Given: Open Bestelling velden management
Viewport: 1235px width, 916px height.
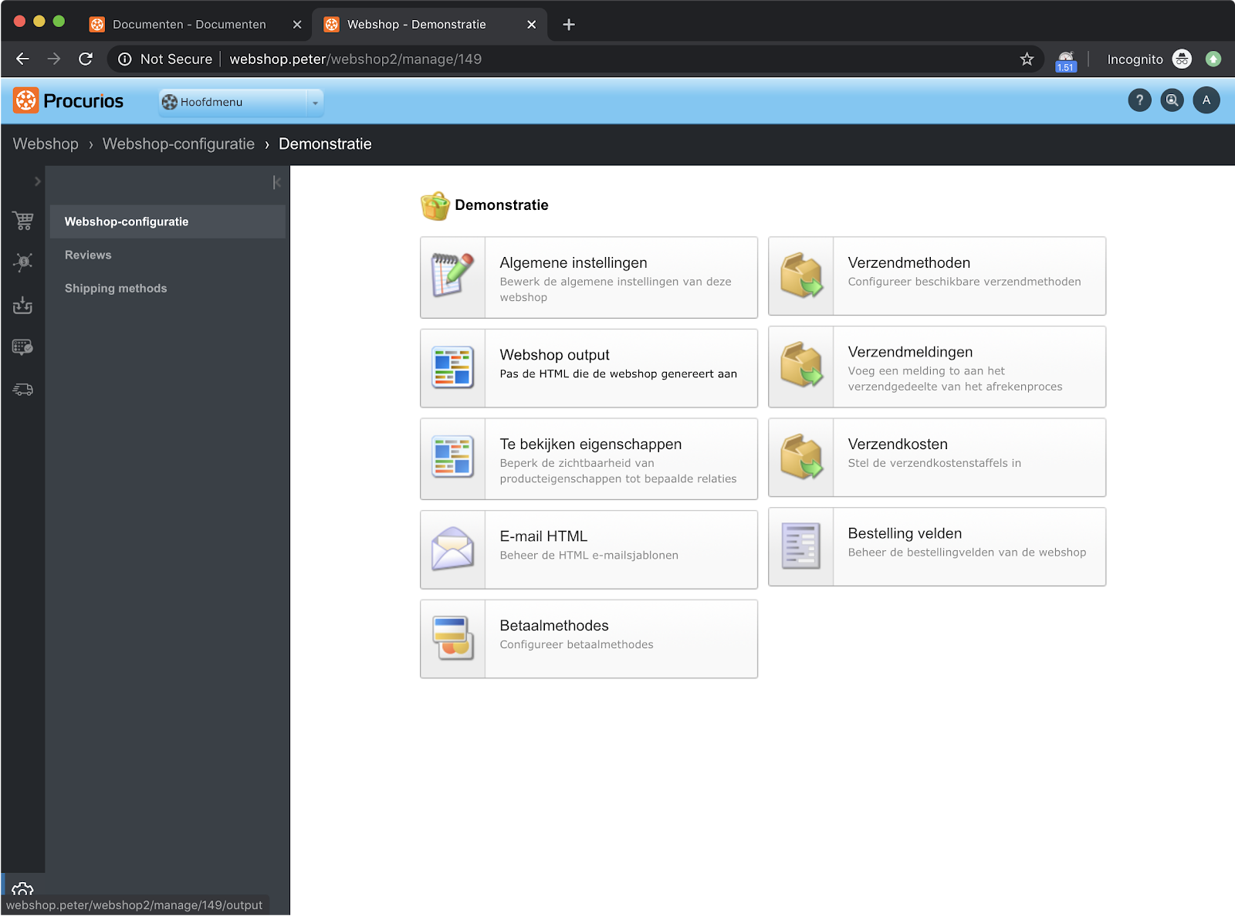Looking at the screenshot, I should pyautogui.click(x=905, y=533).
